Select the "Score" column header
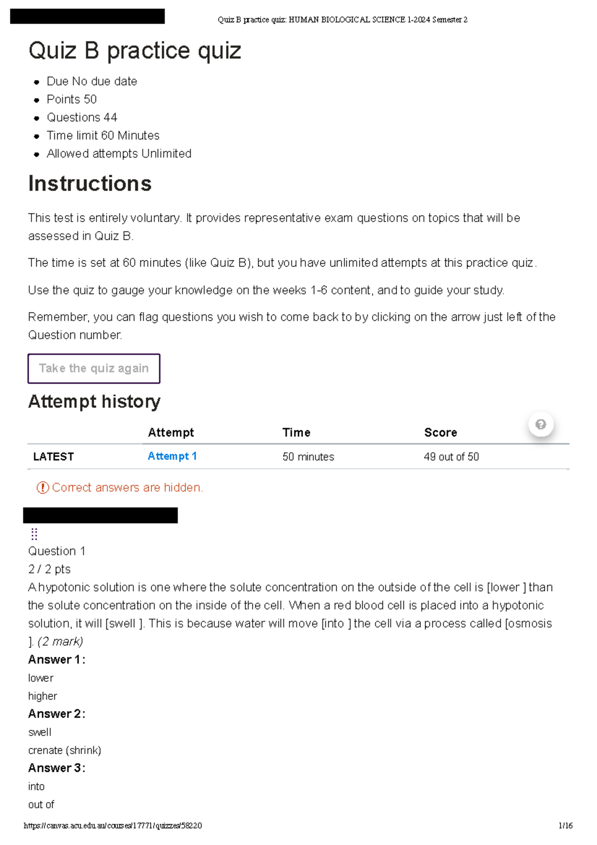The image size is (597, 845). pos(440,432)
